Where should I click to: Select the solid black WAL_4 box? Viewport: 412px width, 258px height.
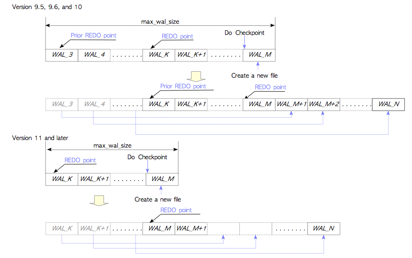pyautogui.click(x=94, y=55)
